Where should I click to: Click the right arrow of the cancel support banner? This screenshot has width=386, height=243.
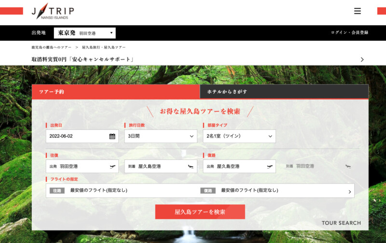(362, 59)
